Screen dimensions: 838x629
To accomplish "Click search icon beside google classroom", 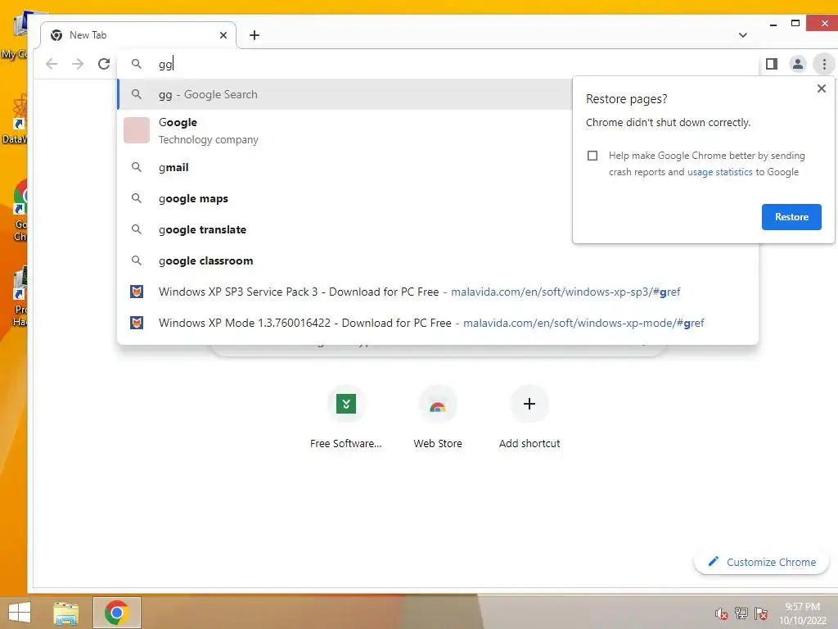I will [137, 260].
